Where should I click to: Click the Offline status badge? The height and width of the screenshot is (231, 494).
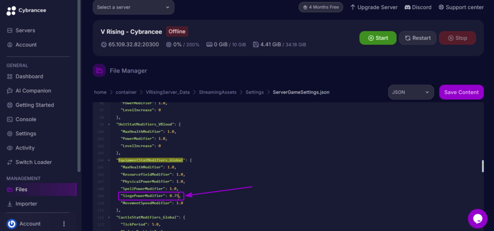tap(177, 31)
